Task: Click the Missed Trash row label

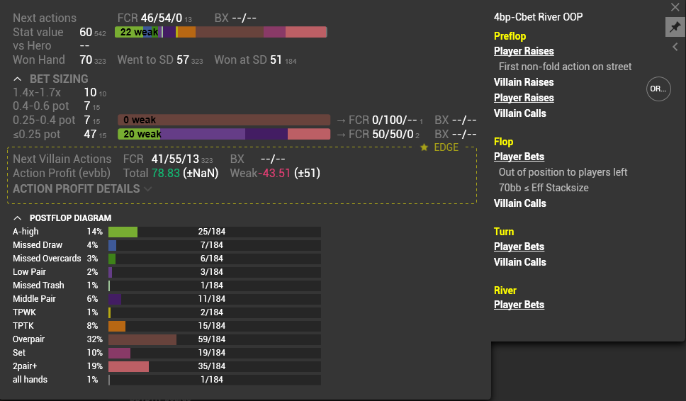Action: point(38,286)
